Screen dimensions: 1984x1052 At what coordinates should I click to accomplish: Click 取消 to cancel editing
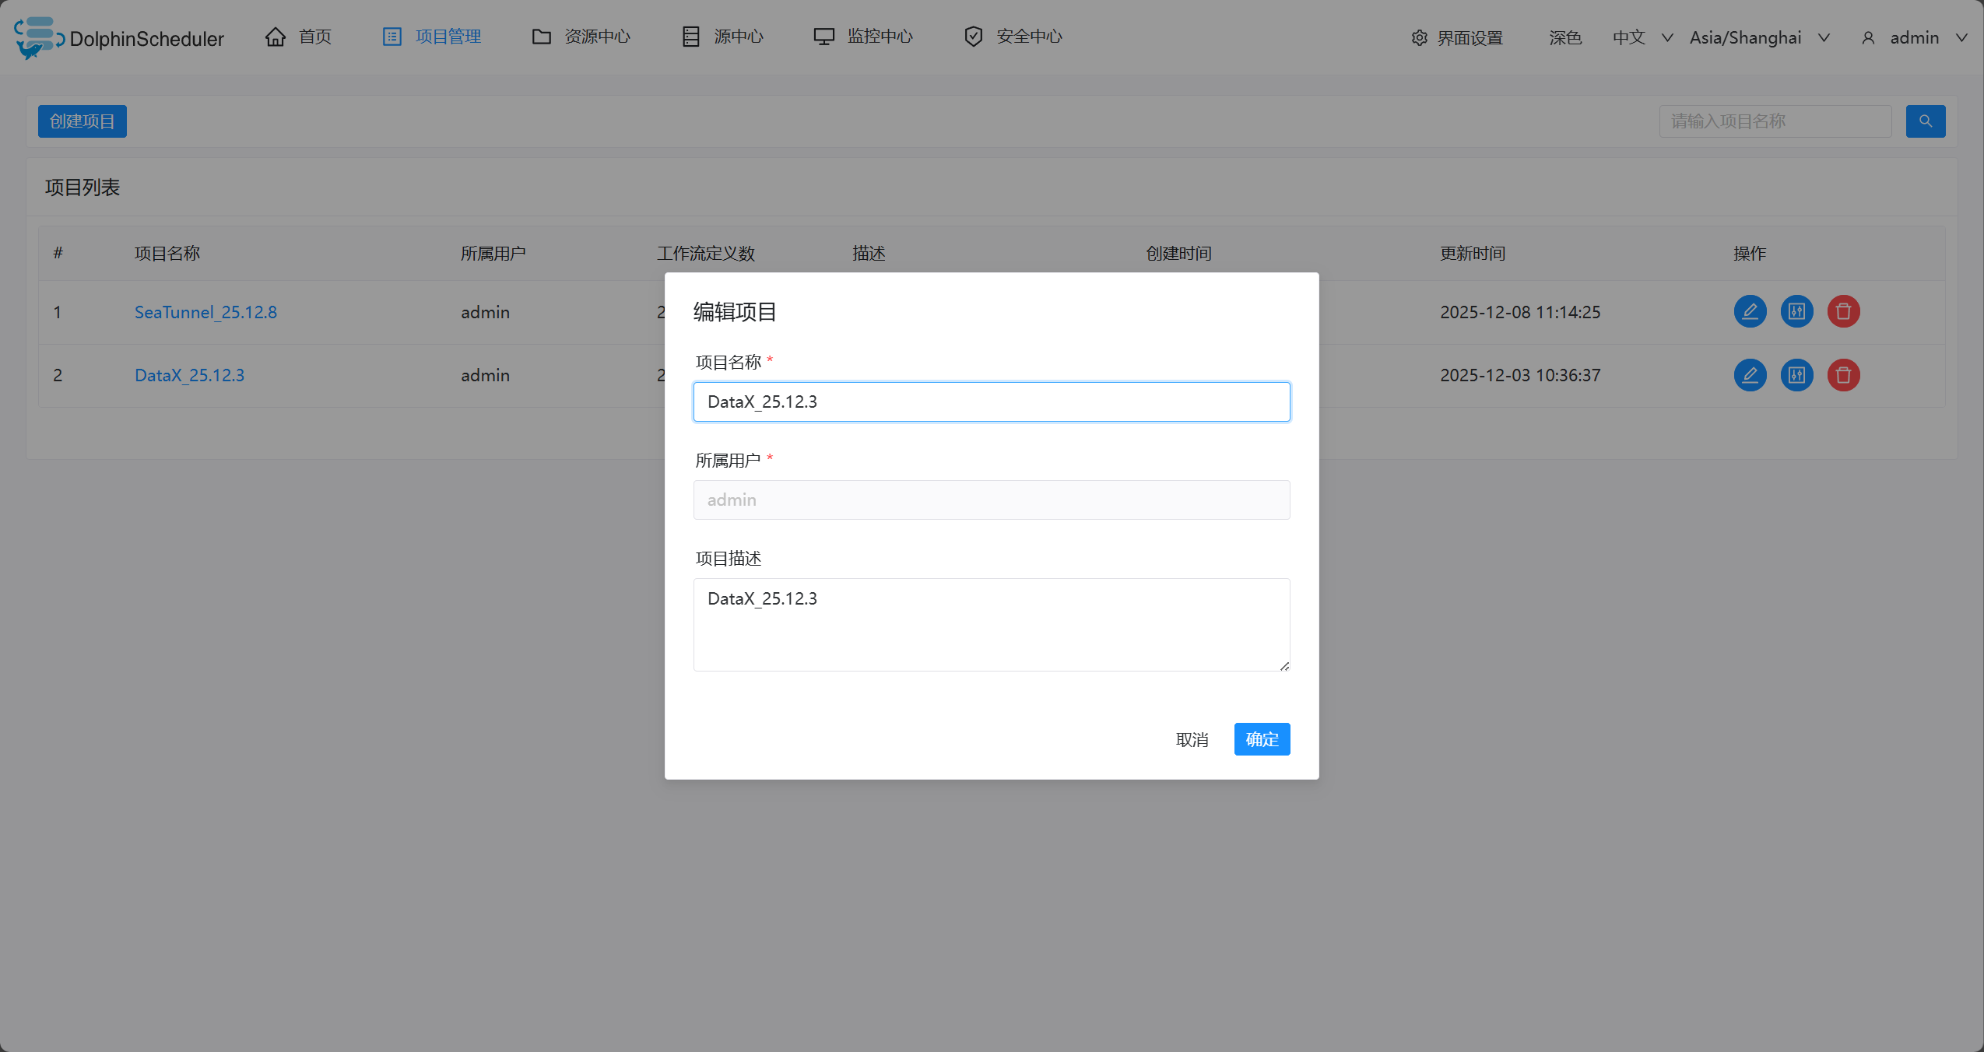1192,739
